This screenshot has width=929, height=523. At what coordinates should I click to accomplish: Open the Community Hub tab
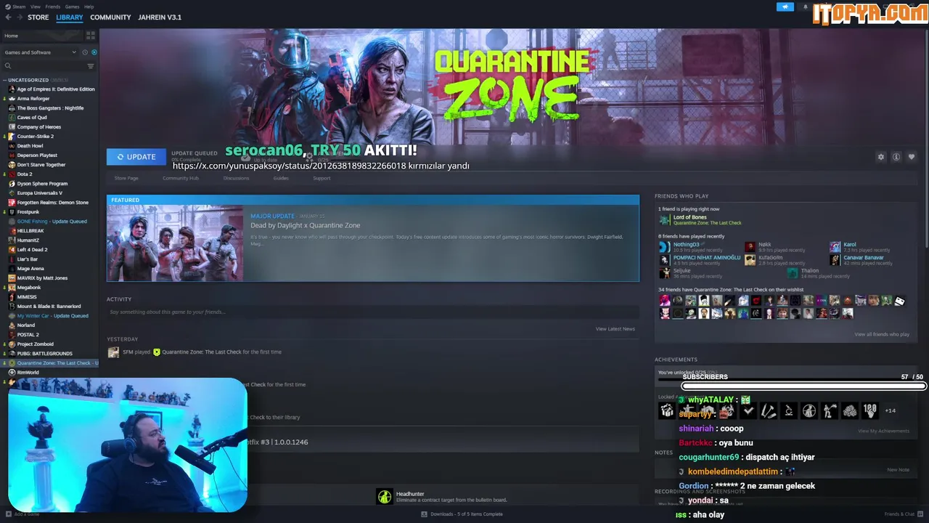click(181, 178)
